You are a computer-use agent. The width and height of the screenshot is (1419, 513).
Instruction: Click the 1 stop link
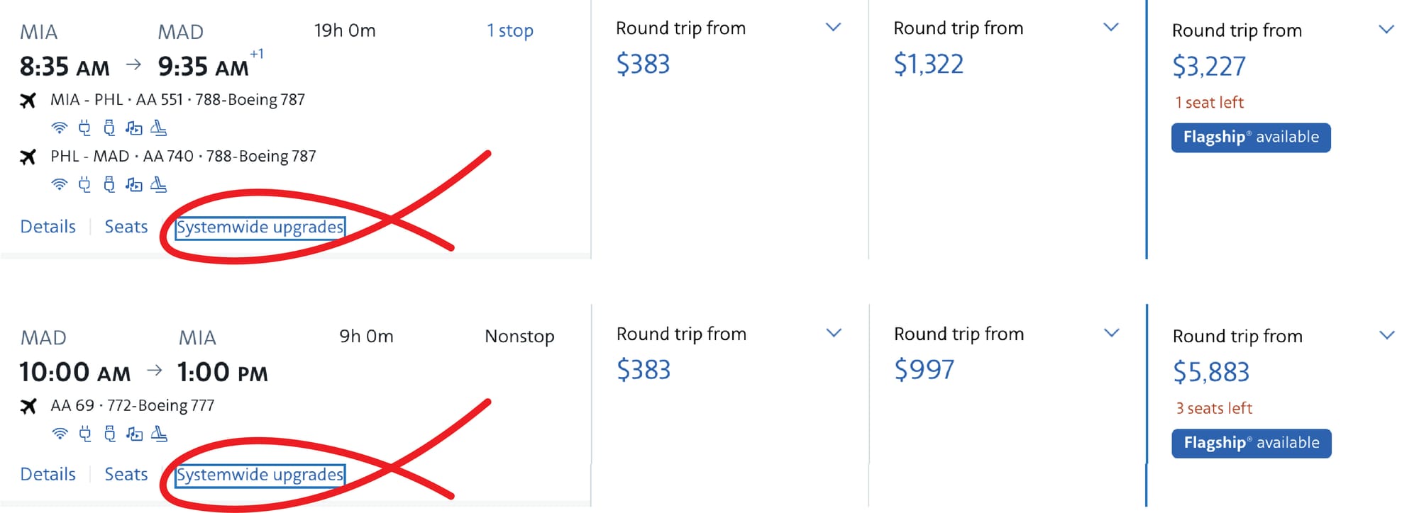[510, 30]
